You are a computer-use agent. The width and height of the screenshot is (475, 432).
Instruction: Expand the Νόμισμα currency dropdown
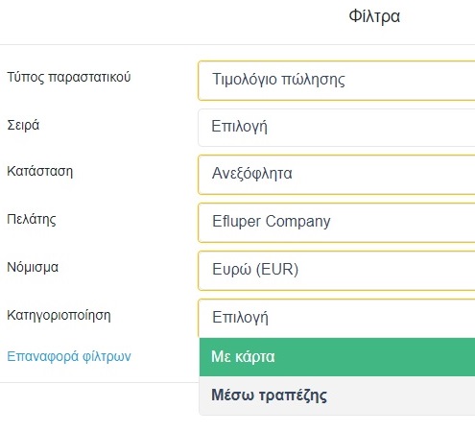pos(337,271)
